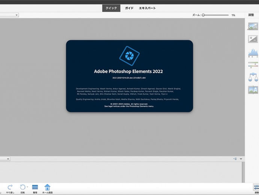Click the 1% zoom value
259x195 pixels.
[x=233, y=15]
